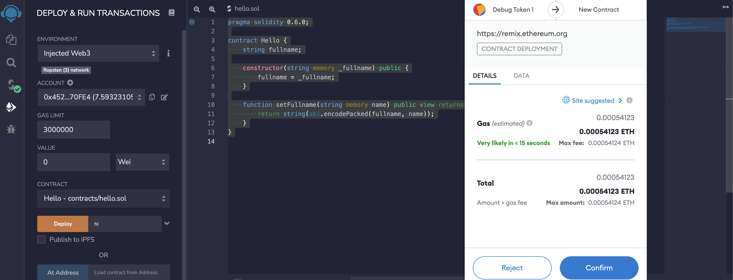733x280 pixels.
Task: Open the File explorers sidebar icon
Action: pos(11,40)
